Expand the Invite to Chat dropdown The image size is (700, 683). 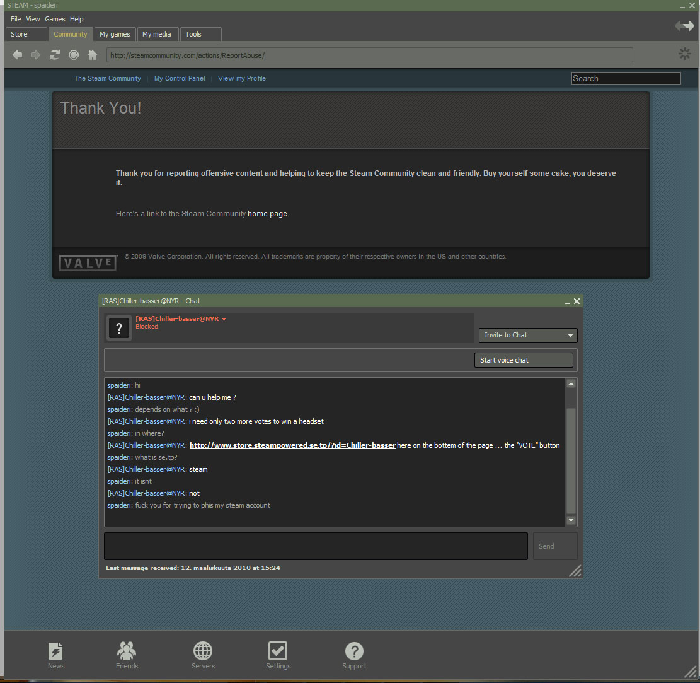(x=528, y=336)
